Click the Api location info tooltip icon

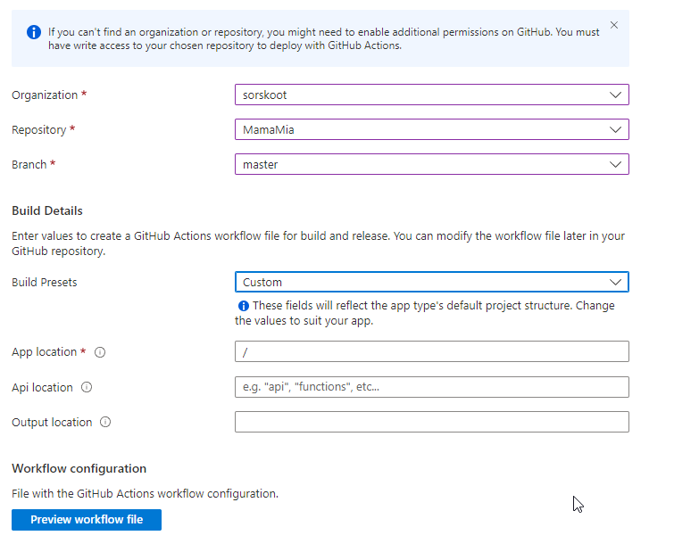pyautogui.click(x=87, y=387)
